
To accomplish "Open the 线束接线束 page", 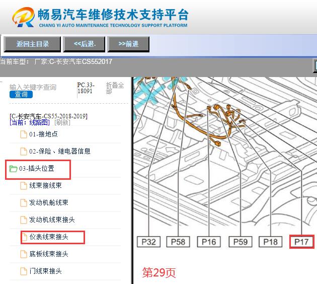I will coord(45,185).
